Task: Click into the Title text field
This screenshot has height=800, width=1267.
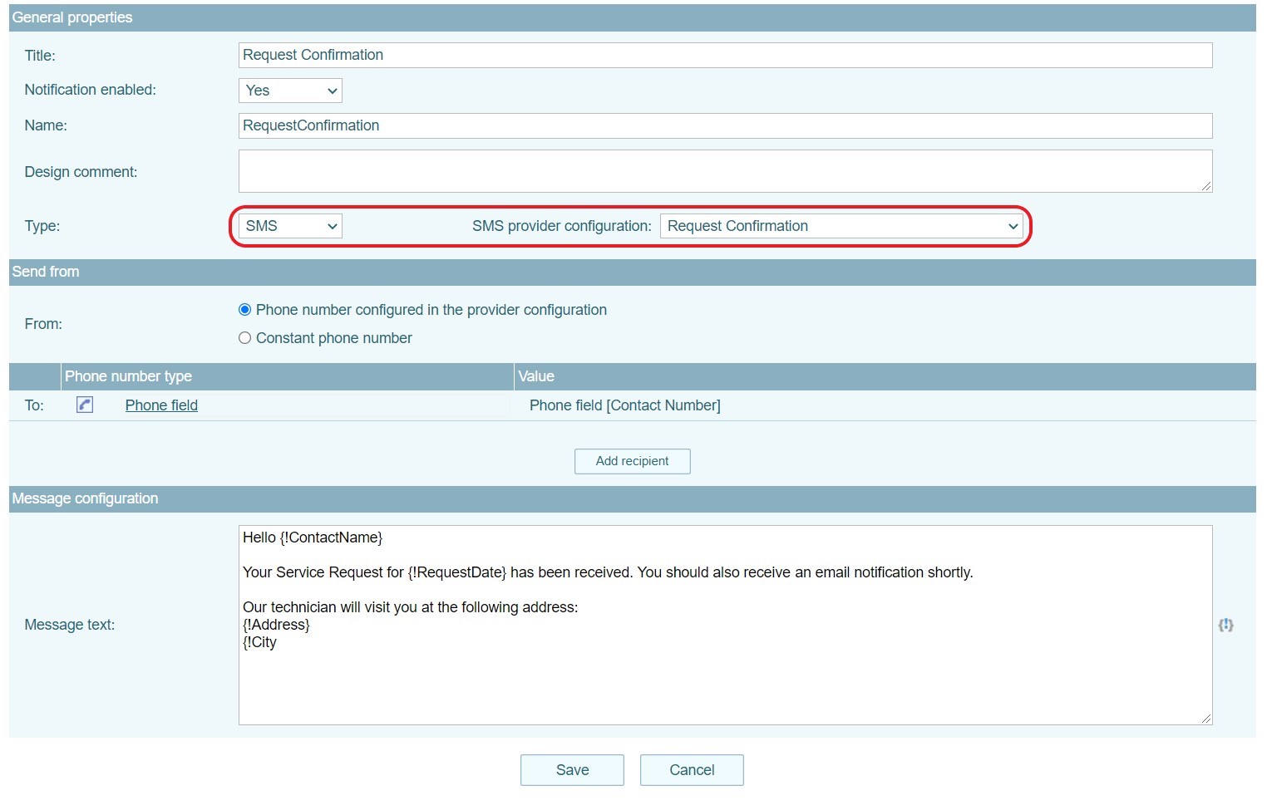Action: point(725,56)
